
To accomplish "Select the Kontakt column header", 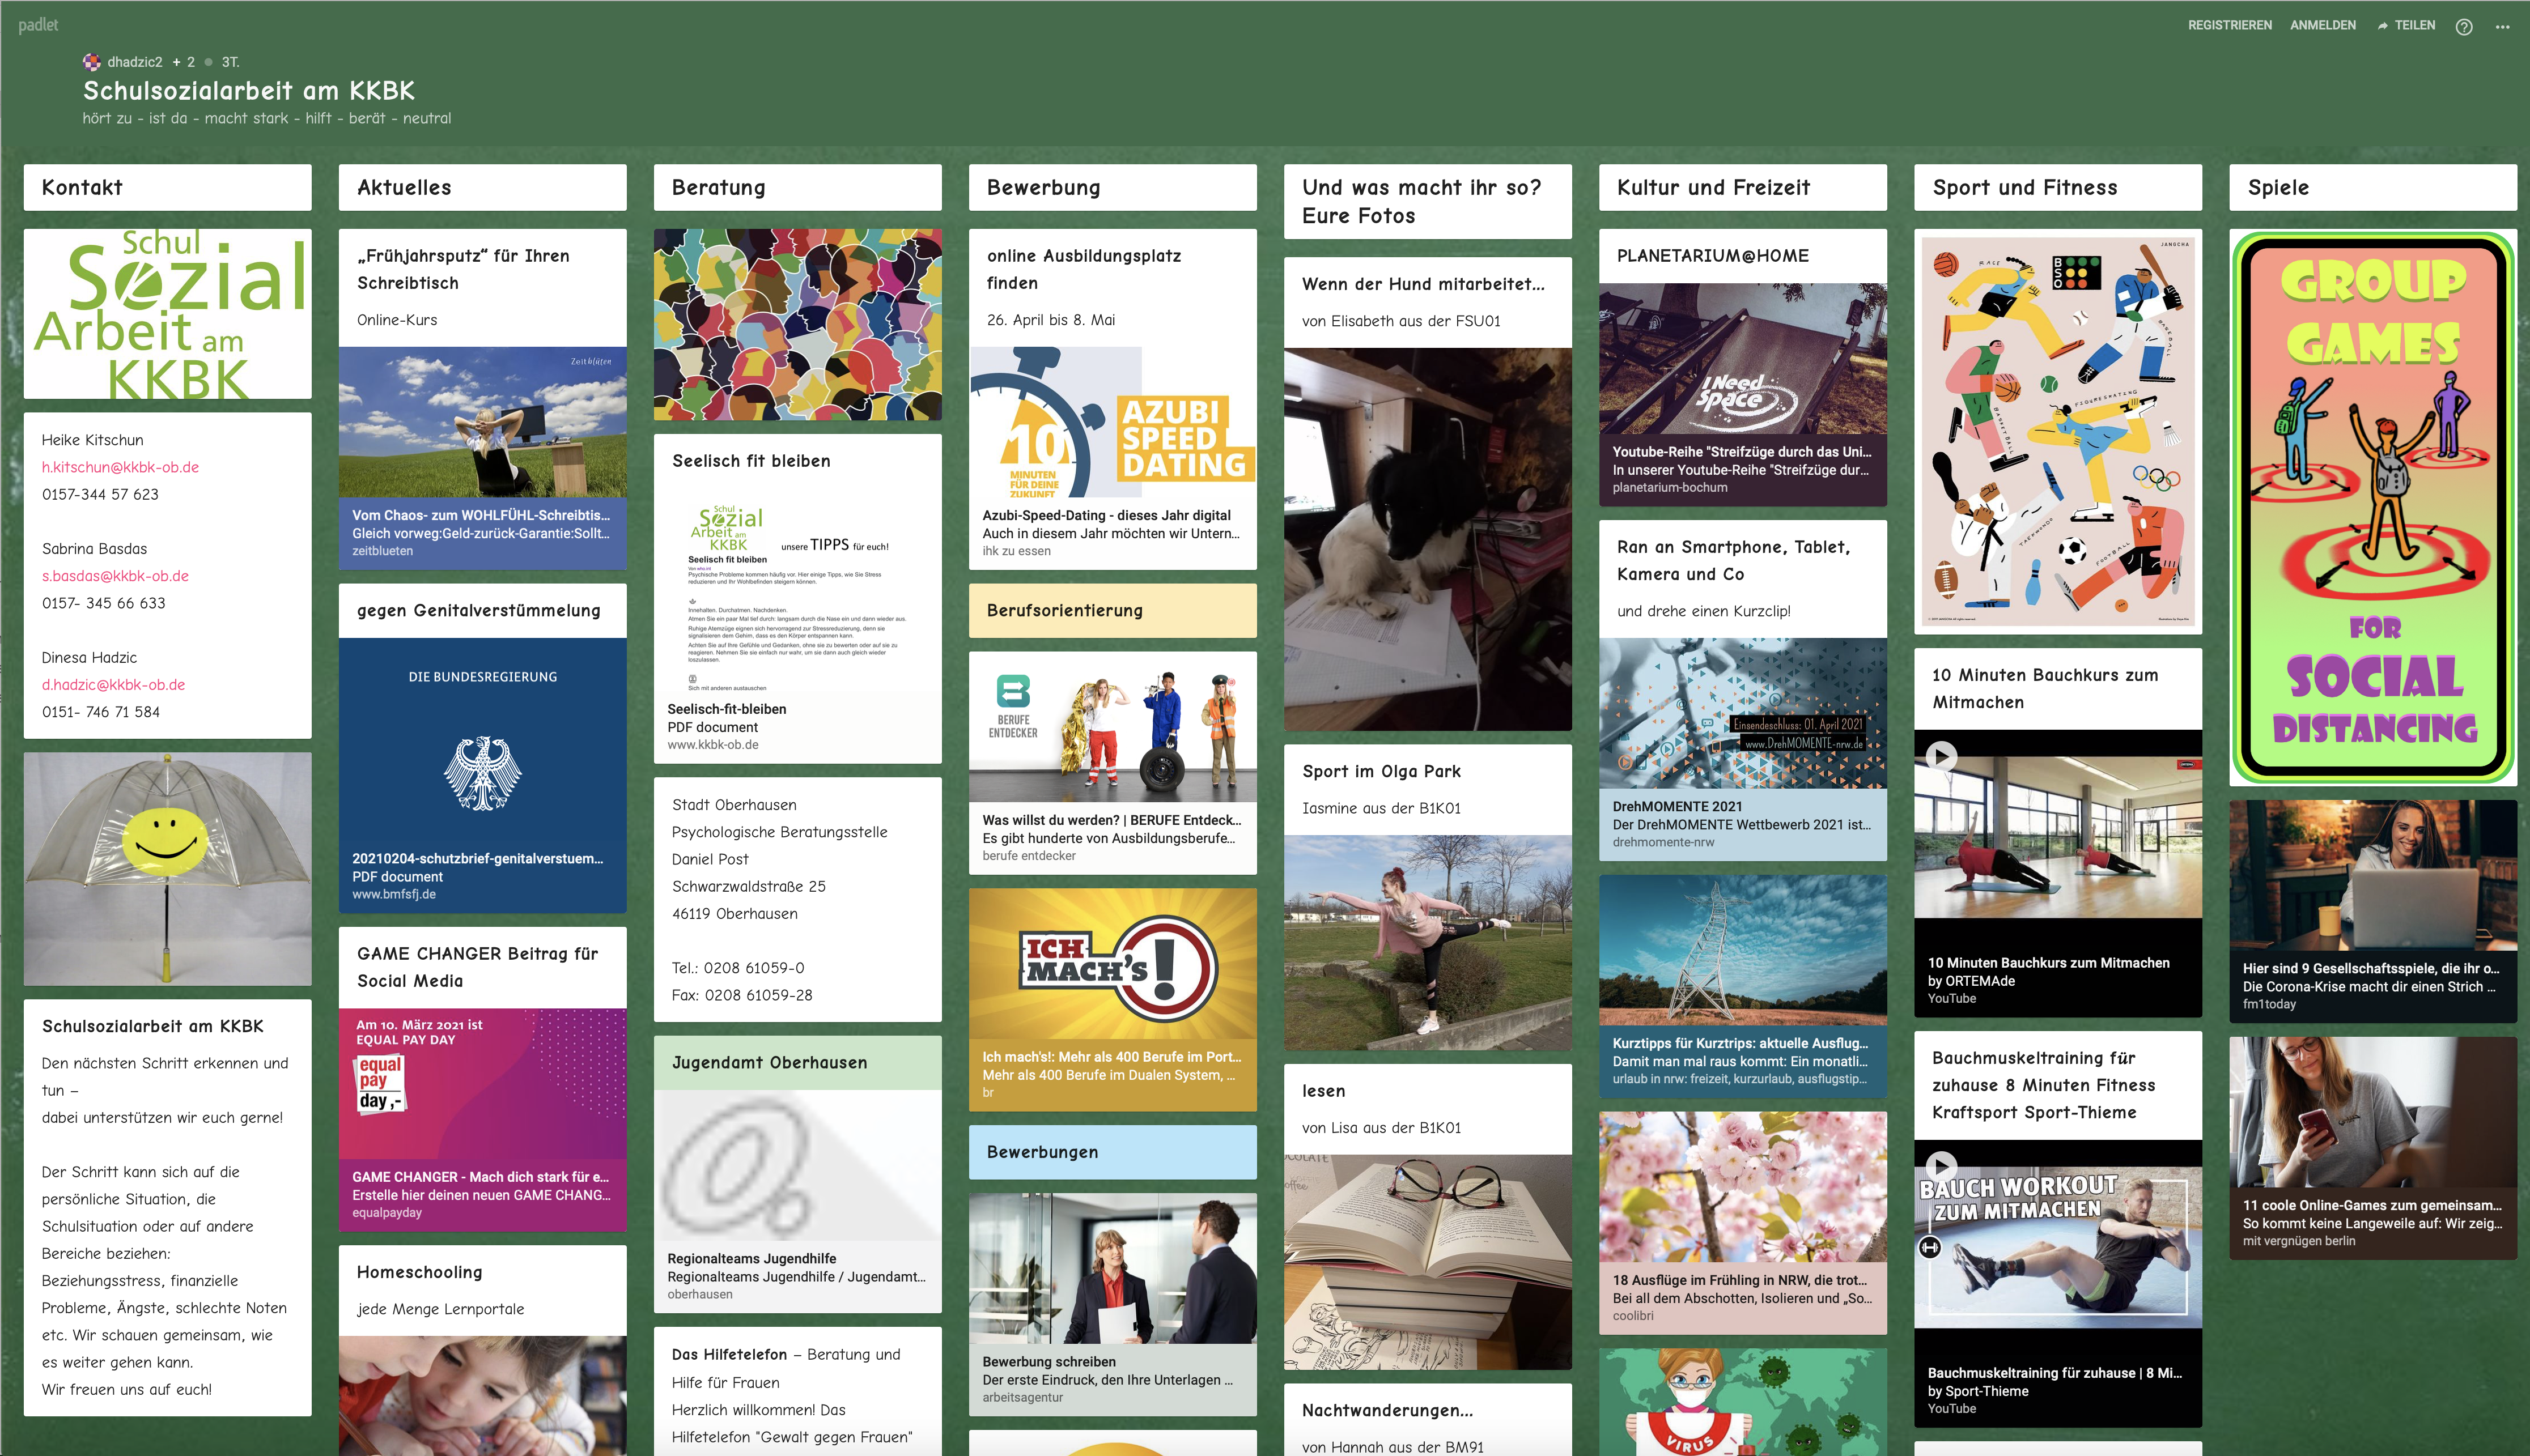I will (x=168, y=188).
